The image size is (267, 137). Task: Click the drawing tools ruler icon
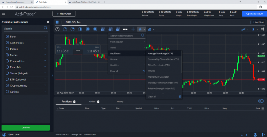149,29
